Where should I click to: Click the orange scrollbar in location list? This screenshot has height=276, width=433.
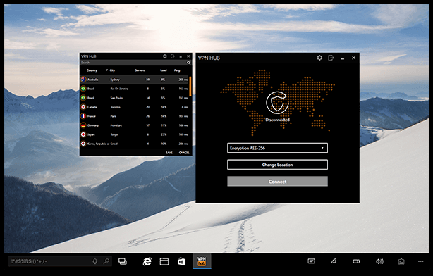tap(190, 87)
